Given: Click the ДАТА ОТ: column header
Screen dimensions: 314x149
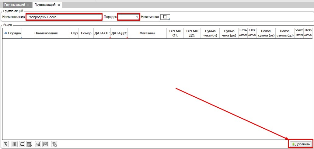Looking at the screenshot, I should tap(102, 33).
